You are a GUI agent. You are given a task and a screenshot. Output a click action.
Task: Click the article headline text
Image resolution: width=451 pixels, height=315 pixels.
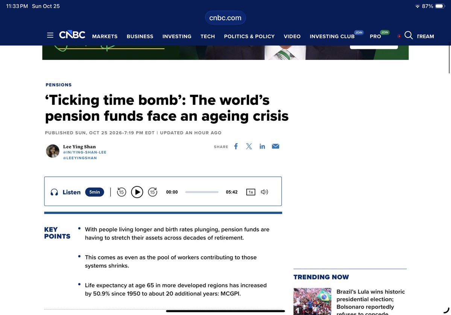click(x=167, y=108)
